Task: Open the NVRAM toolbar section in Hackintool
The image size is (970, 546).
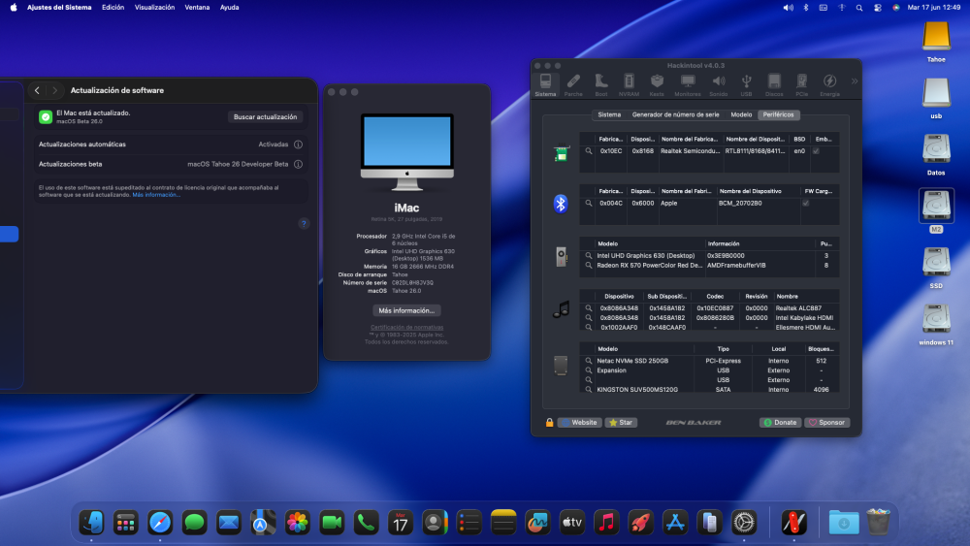Action: (629, 85)
